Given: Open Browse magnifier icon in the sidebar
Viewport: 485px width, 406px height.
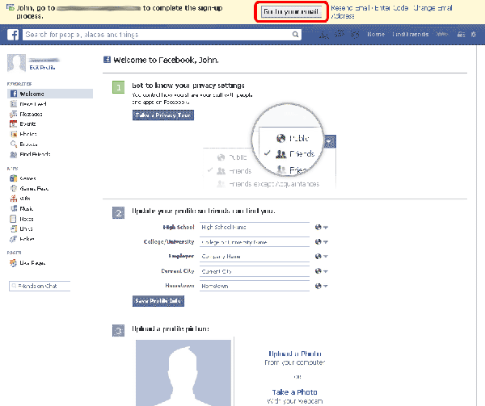Looking at the screenshot, I should coord(14,144).
